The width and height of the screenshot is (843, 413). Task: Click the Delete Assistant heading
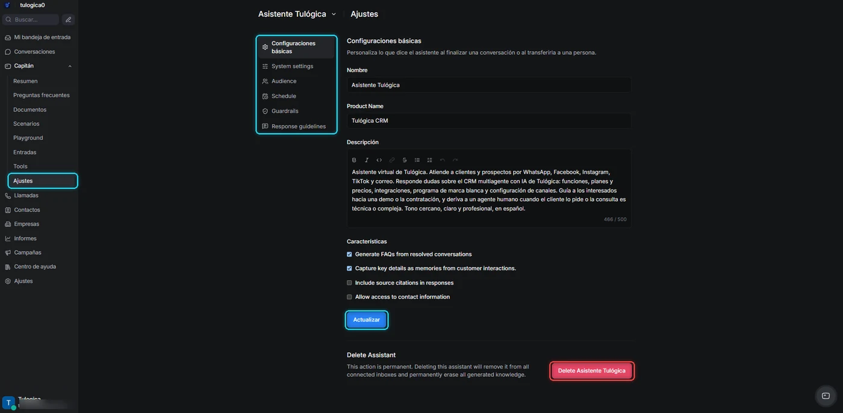371,355
